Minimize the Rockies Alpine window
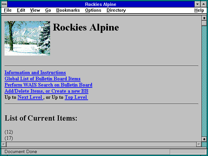This screenshot has height=156, width=208. point(197,4)
